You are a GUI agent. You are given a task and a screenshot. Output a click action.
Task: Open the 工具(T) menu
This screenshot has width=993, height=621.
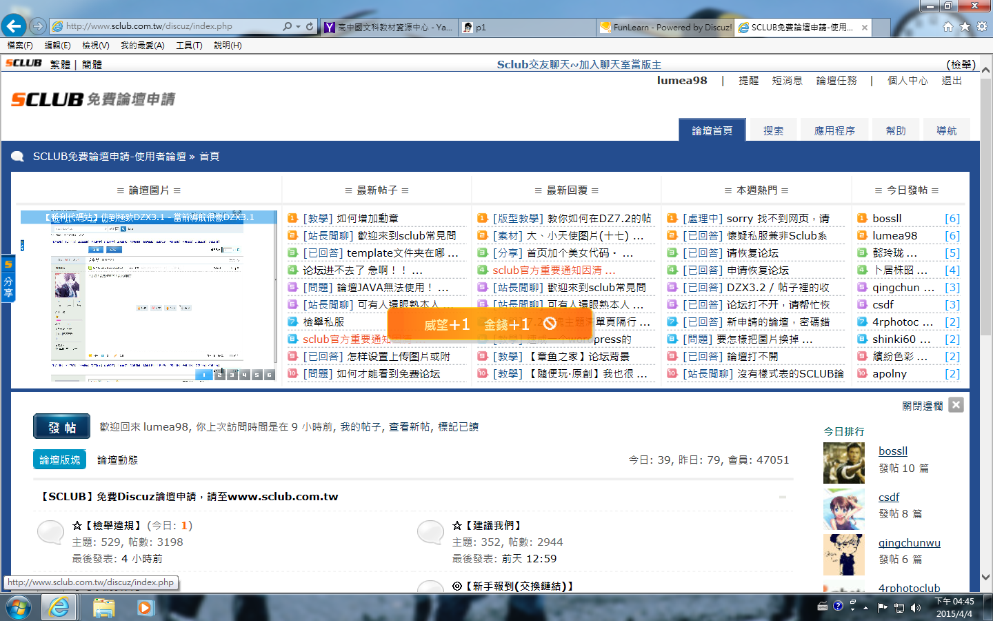pos(189,46)
